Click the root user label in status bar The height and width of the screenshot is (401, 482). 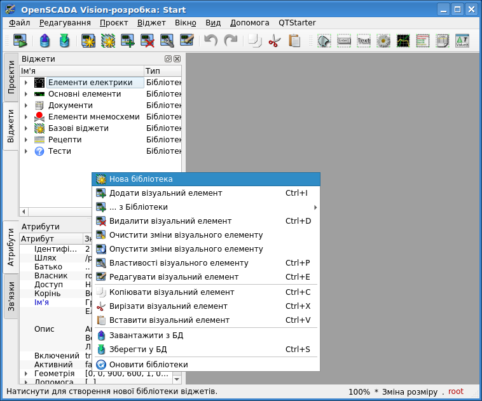[x=456, y=391]
